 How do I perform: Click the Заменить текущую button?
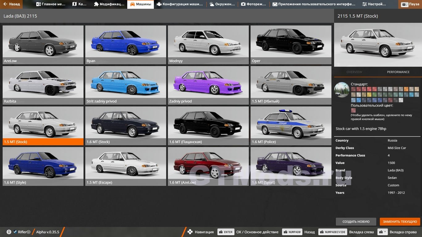point(400,222)
